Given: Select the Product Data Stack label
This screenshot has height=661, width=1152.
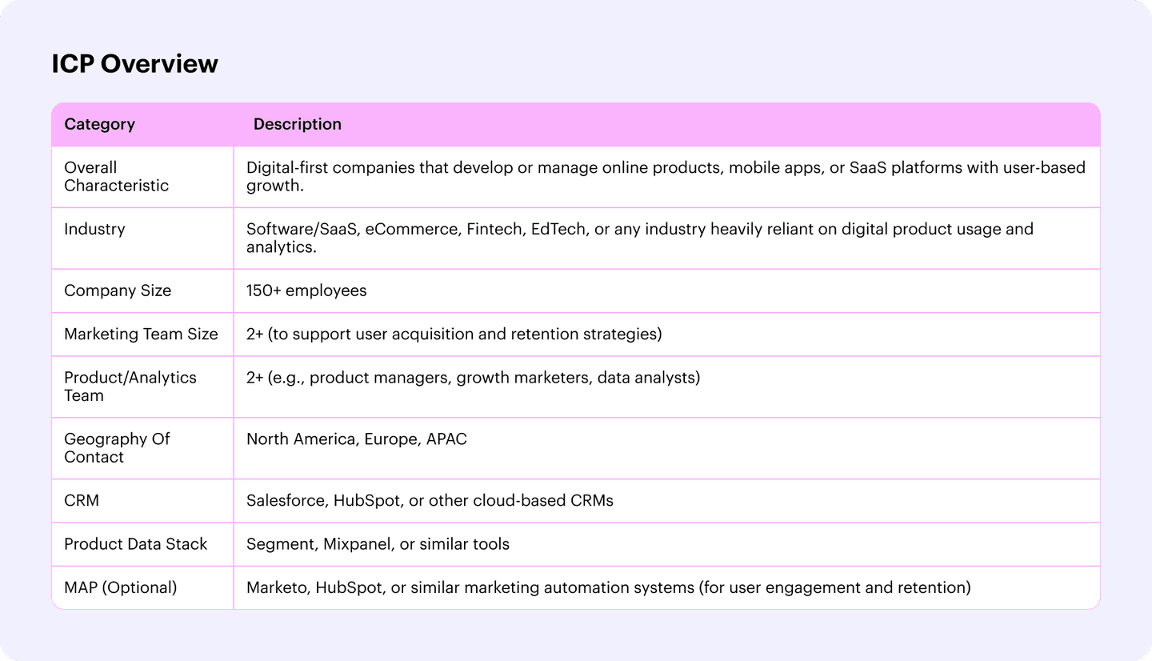Looking at the screenshot, I should [x=135, y=544].
